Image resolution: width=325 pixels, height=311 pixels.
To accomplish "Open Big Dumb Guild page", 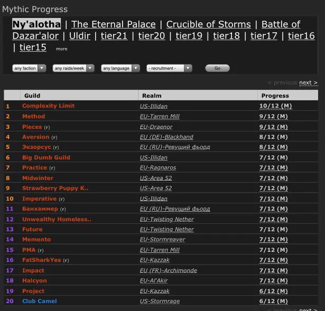I will click(46, 157).
